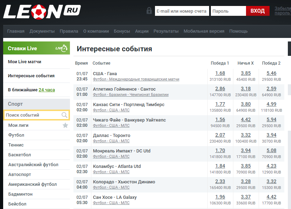
Task: Focus the Пароль password field
Action: click(228, 11)
